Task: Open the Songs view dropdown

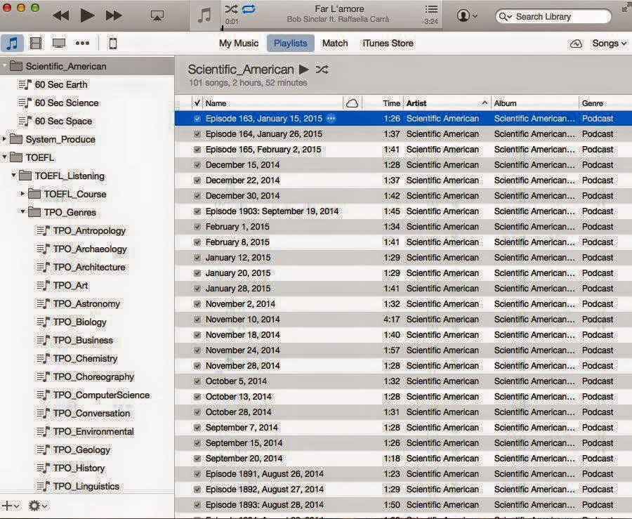Action: 609,44
